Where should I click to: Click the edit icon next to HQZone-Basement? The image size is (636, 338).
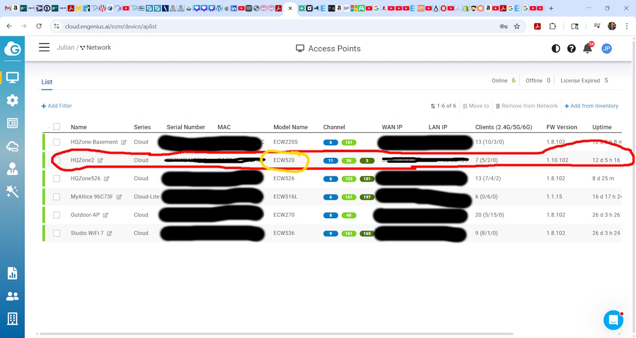coord(123,143)
